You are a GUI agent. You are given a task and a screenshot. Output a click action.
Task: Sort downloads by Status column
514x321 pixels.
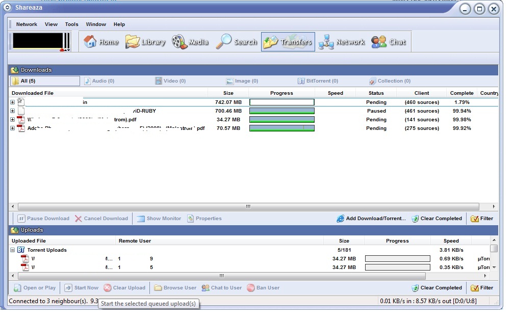coord(376,93)
